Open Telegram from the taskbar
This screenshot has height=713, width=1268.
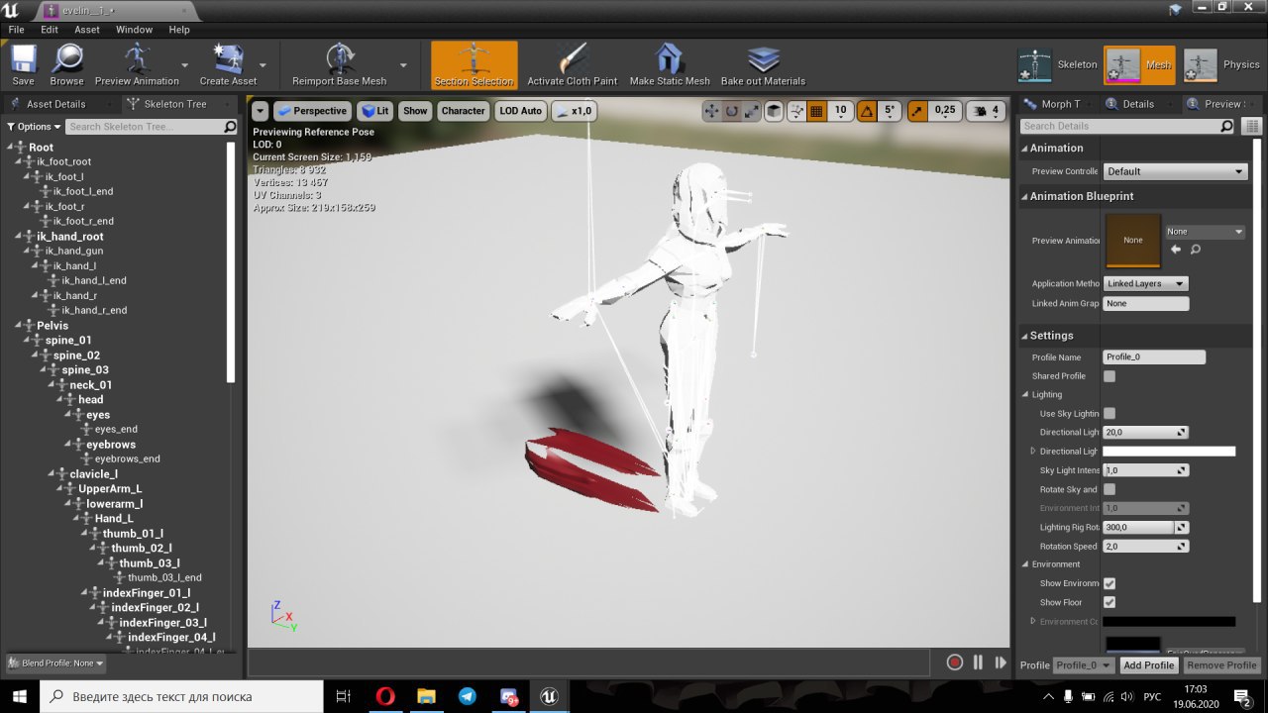(x=467, y=696)
